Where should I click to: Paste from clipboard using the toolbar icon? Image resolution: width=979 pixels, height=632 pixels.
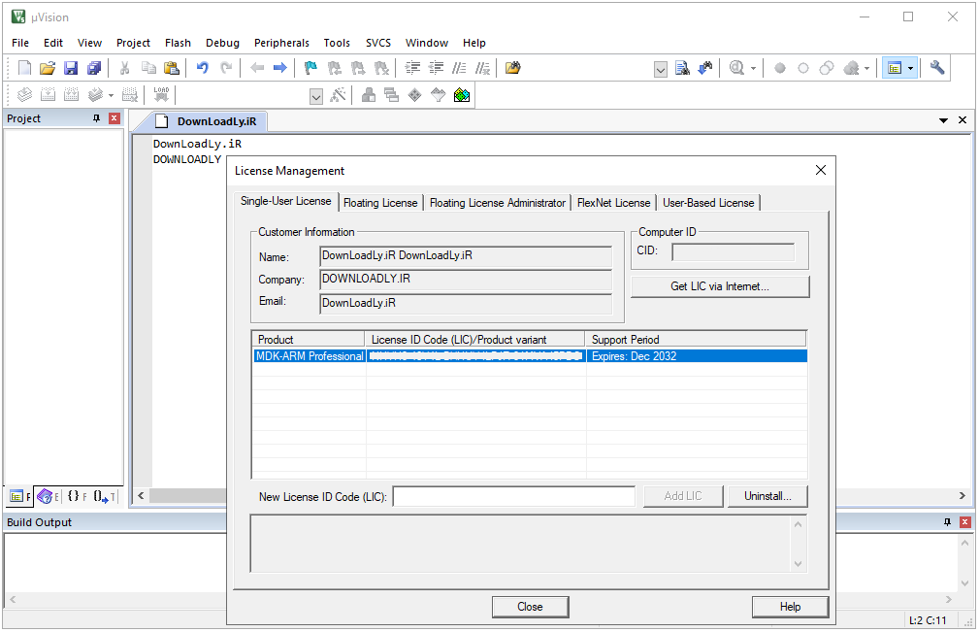click(x=172, y=68)
